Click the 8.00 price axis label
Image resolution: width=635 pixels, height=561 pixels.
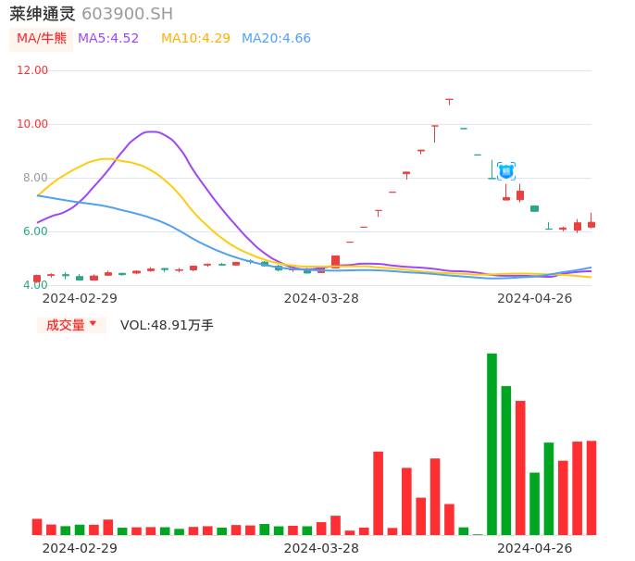coord(35,178)
